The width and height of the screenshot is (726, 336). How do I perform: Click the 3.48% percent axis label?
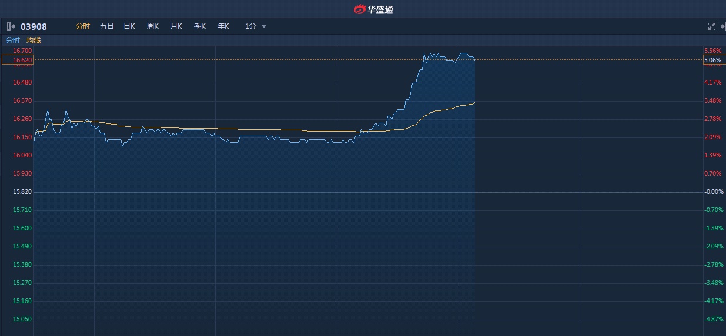click(x=712, y=101)
